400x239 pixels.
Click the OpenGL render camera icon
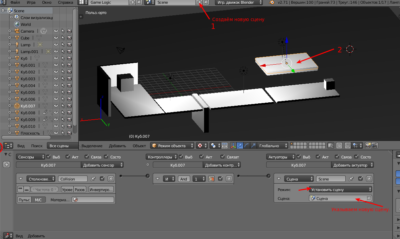pyautogui.click(x=368, y=146)
